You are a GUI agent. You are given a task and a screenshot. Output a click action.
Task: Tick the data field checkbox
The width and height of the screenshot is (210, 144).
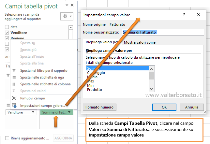click(7, 27)
